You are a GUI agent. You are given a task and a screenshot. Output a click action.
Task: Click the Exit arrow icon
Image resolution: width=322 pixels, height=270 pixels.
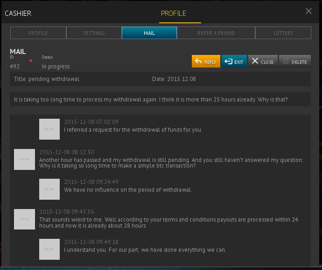click(228, 61)
